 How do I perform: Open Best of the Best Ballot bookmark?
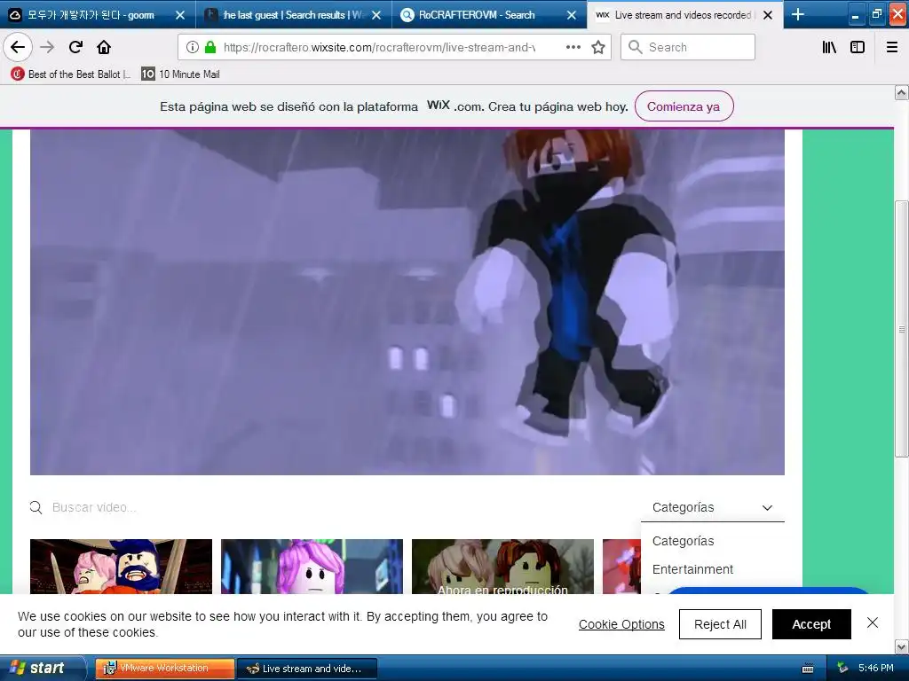tap(70, 74)
